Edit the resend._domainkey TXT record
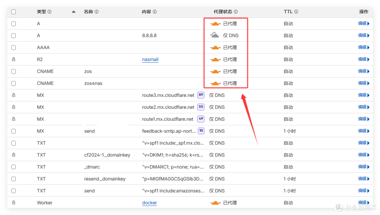 (364, 179)
